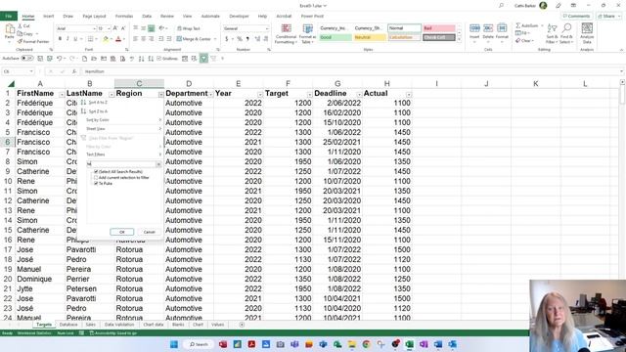Apply bold formatting with B icon
This screenshot has width=626, height=352.
coord(60,39)
